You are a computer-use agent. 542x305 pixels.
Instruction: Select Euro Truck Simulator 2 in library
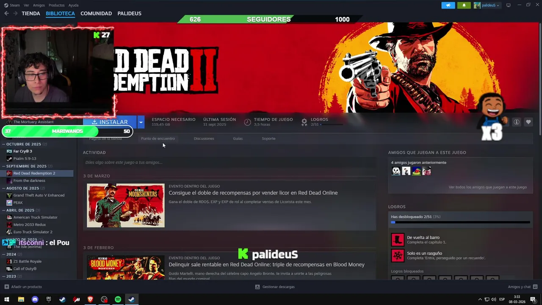33,232
